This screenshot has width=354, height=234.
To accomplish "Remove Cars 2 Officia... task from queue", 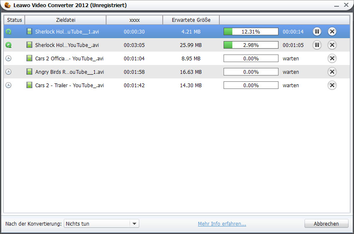I will click(x=332, y=58).
